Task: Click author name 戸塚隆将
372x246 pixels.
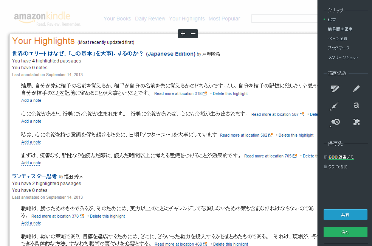Action: [211, 54]
